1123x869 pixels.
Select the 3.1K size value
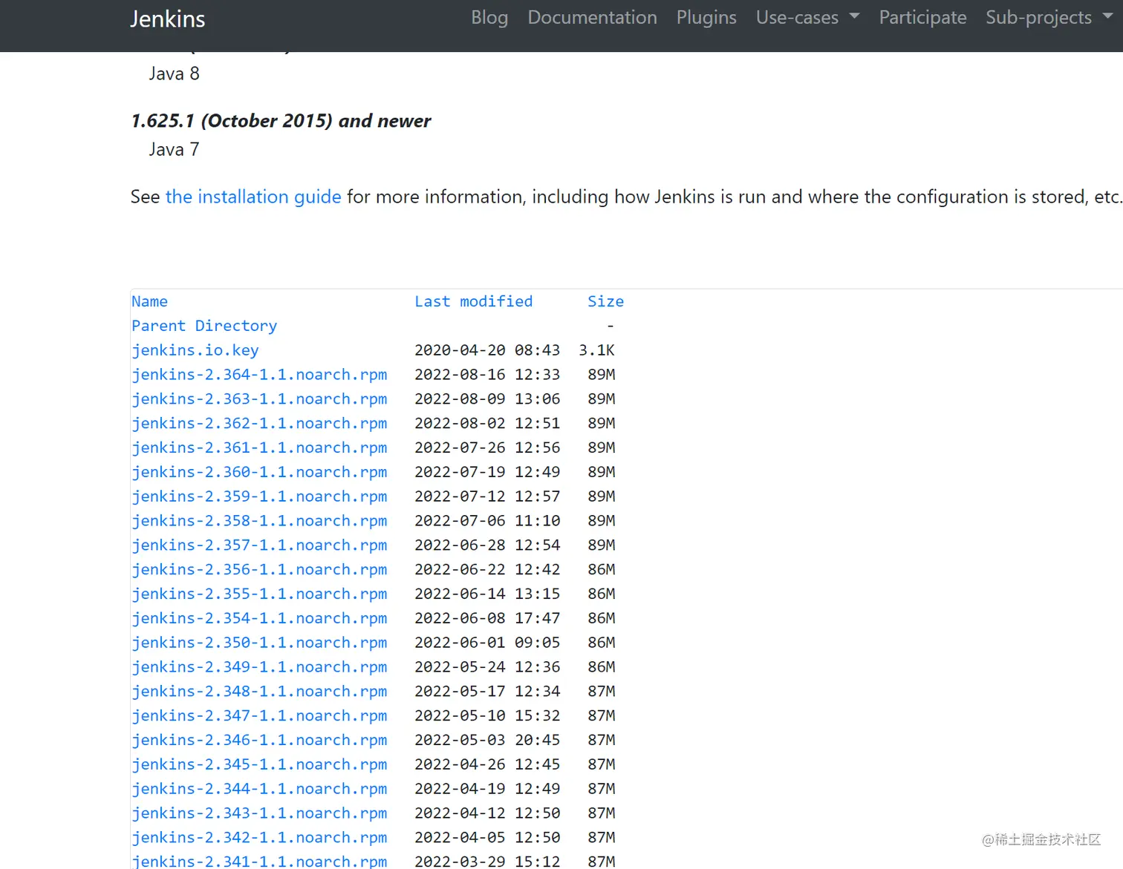pyautogui.click(x=596, y=350)
